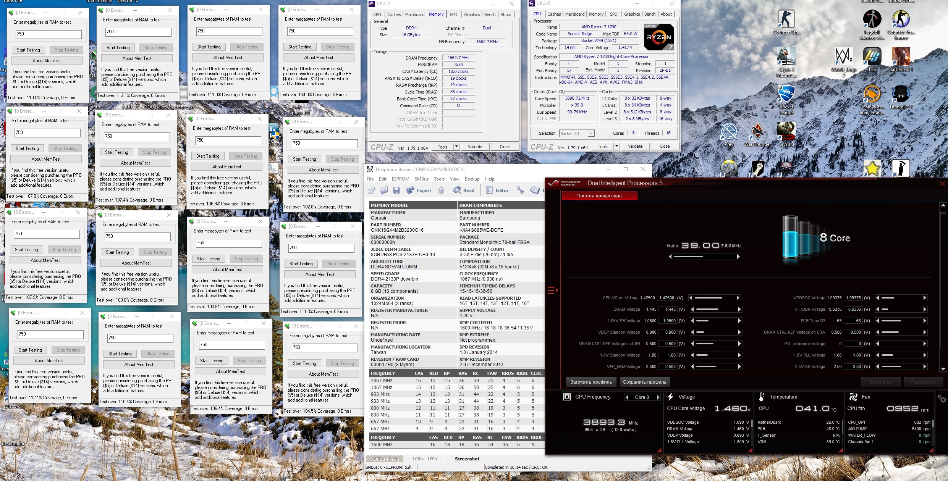The height and width of the screenshot is (481, 948).
Task: Click the CPU VCore Voltage 1.42500 input field
Action: tap(667, 298)
